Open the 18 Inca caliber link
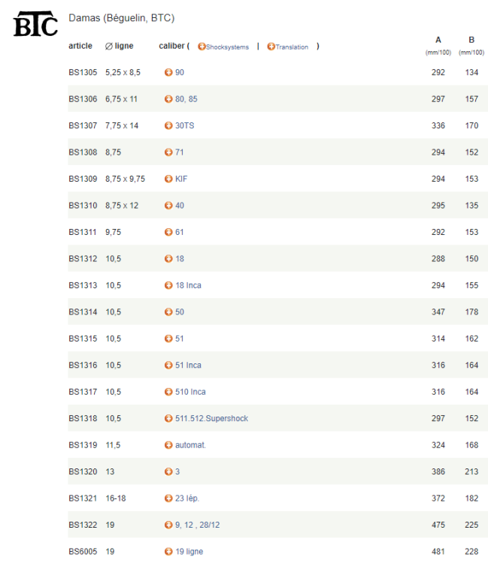Image resolution: width=488 pixels, height=563 pixels. pyautogui.click(x=188, y=285)
